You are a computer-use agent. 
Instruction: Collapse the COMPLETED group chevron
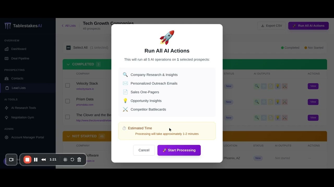68,64
